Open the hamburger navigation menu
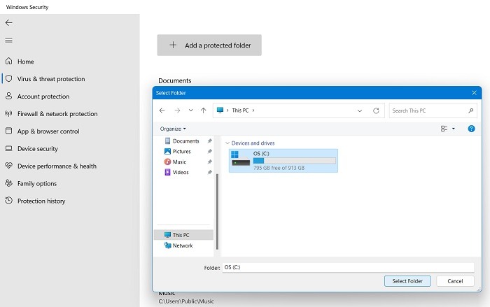This screenshot has height=307, width=490. [8, 41]
